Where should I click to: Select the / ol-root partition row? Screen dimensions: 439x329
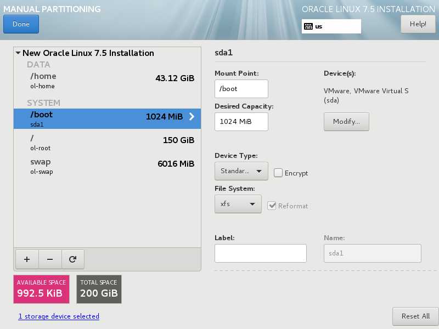107,143
